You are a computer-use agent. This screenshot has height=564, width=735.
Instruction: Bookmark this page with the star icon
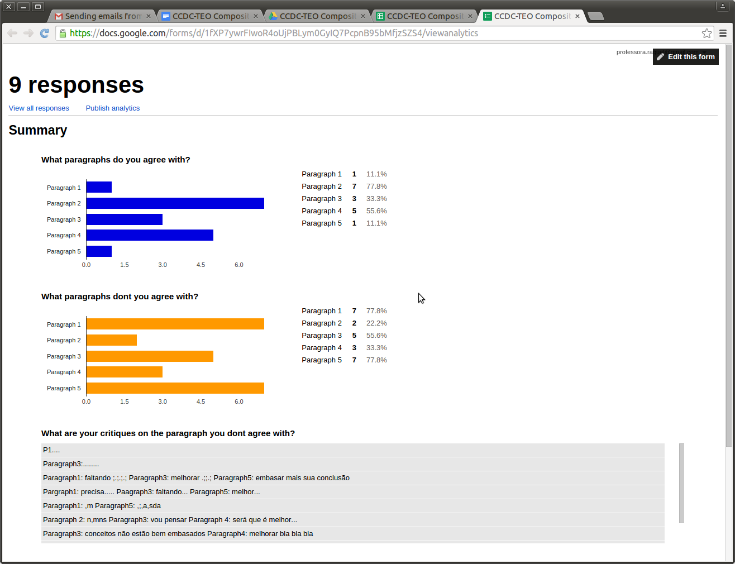tap(707, 34)
